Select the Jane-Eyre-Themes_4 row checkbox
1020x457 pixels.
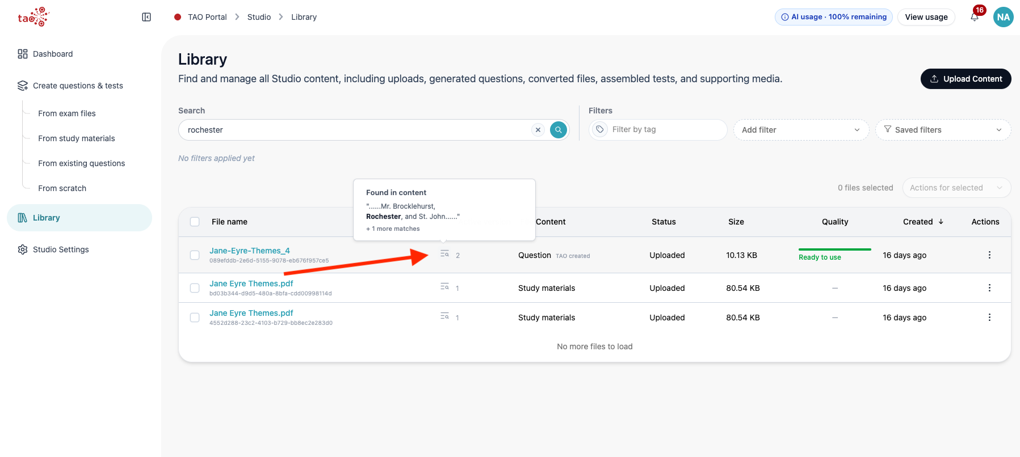195,255
